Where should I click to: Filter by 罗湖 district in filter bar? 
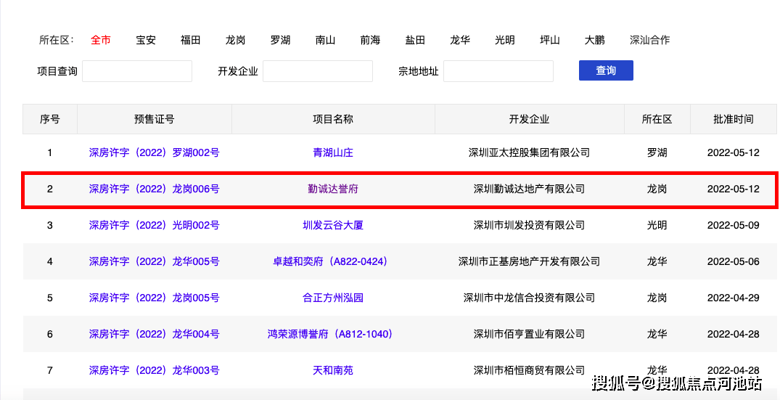click(281, 40)
